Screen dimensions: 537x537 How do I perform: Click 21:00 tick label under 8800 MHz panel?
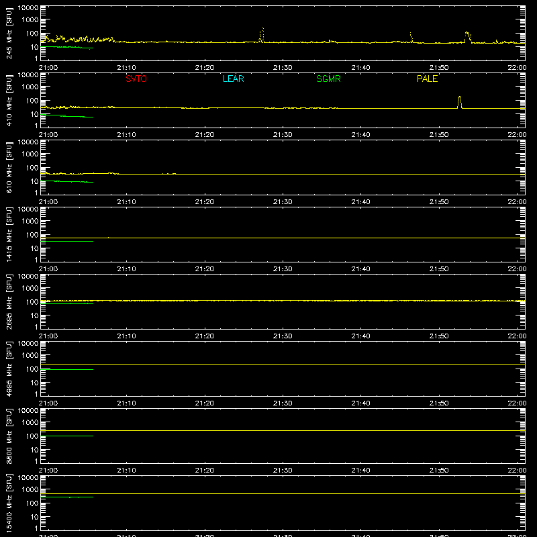[x=48, y=471]
